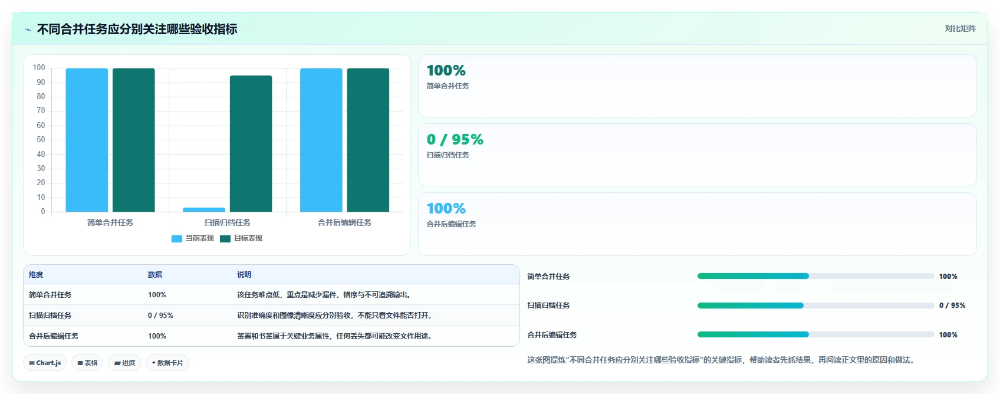
Task: Click the 数据 column header
Action: 155,275
